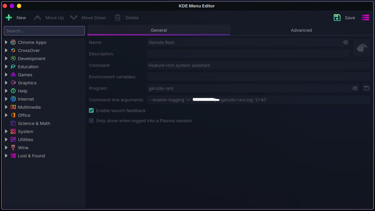375x211 pixels.
Task: Expand the Education tree node
Action: [x=6, y=67]
